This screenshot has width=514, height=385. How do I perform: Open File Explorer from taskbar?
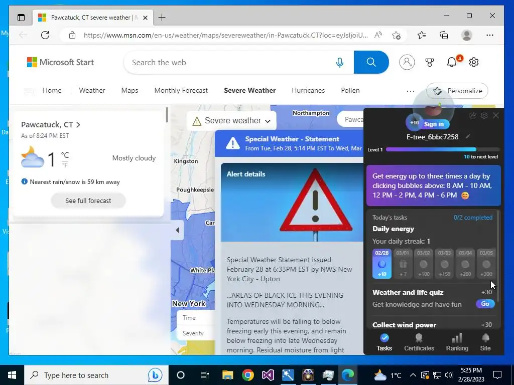point(227,375)
